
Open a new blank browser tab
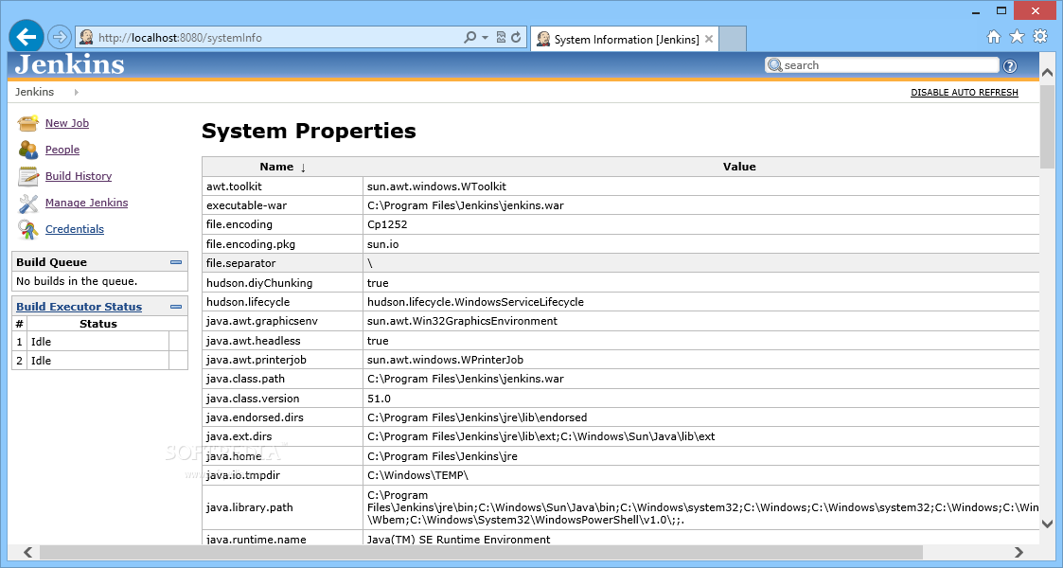732,39
